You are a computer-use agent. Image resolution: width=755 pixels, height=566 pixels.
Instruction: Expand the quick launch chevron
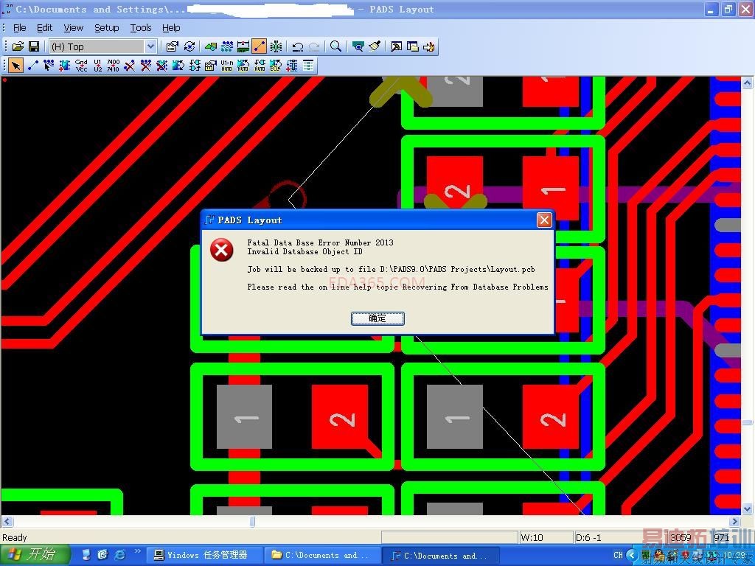tap(138, 551)
